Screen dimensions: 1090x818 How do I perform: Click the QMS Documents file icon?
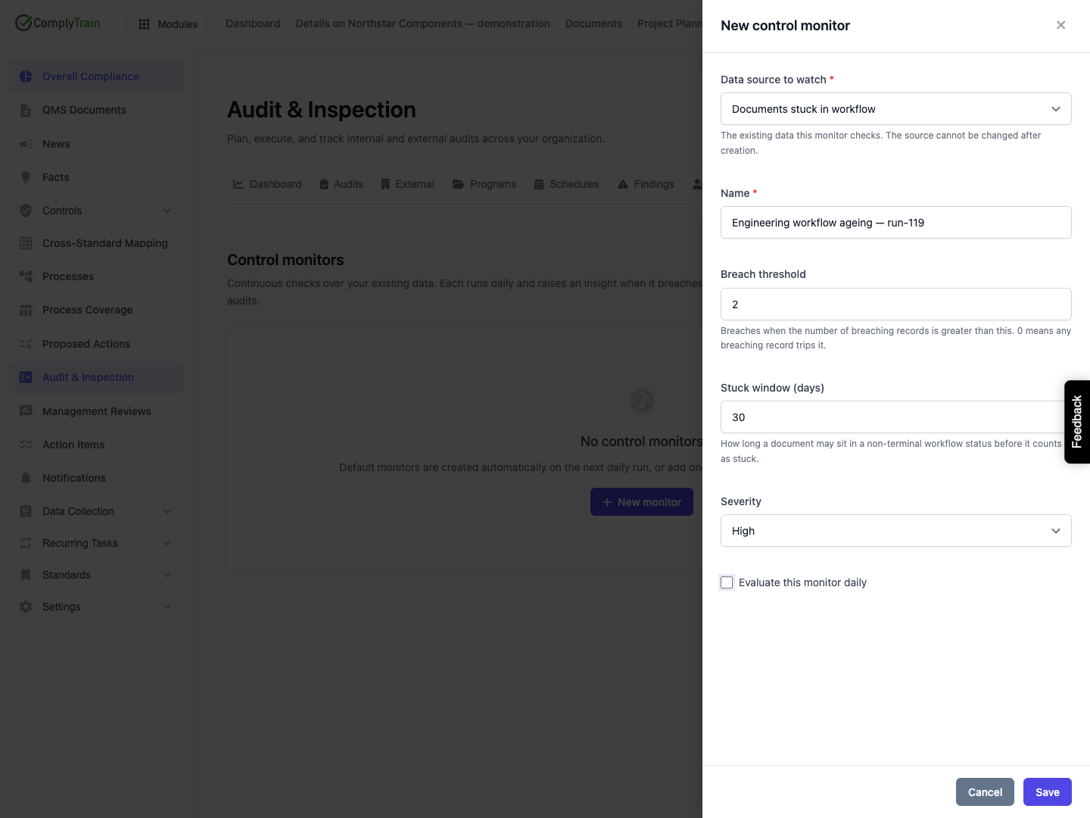pyautogui.click(x=26, y=110)
